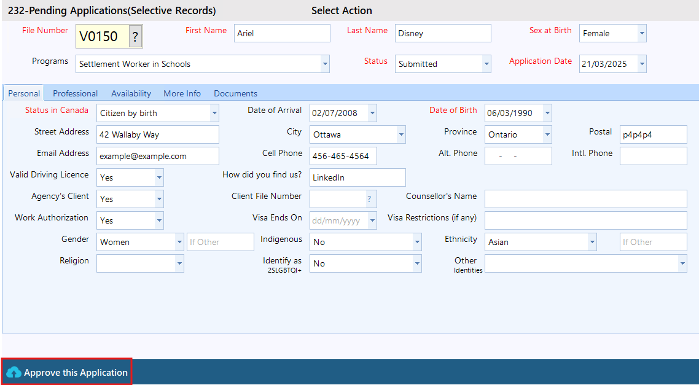The height and width of the screenshot is (385, 699).
Task: Expand the Sex at Birth dropdown
Action: (641, 33)
